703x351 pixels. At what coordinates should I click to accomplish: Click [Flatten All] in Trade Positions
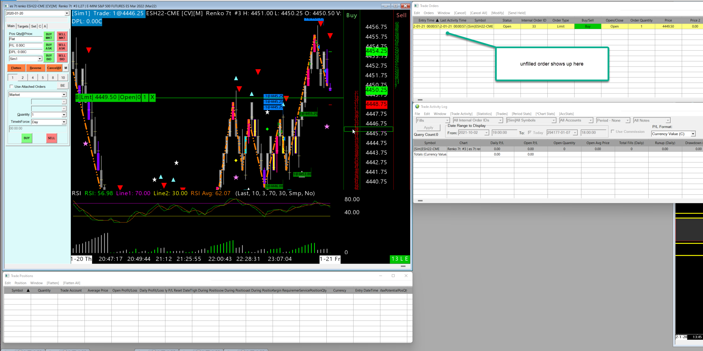pyautogui.click(x=71, y=283)
